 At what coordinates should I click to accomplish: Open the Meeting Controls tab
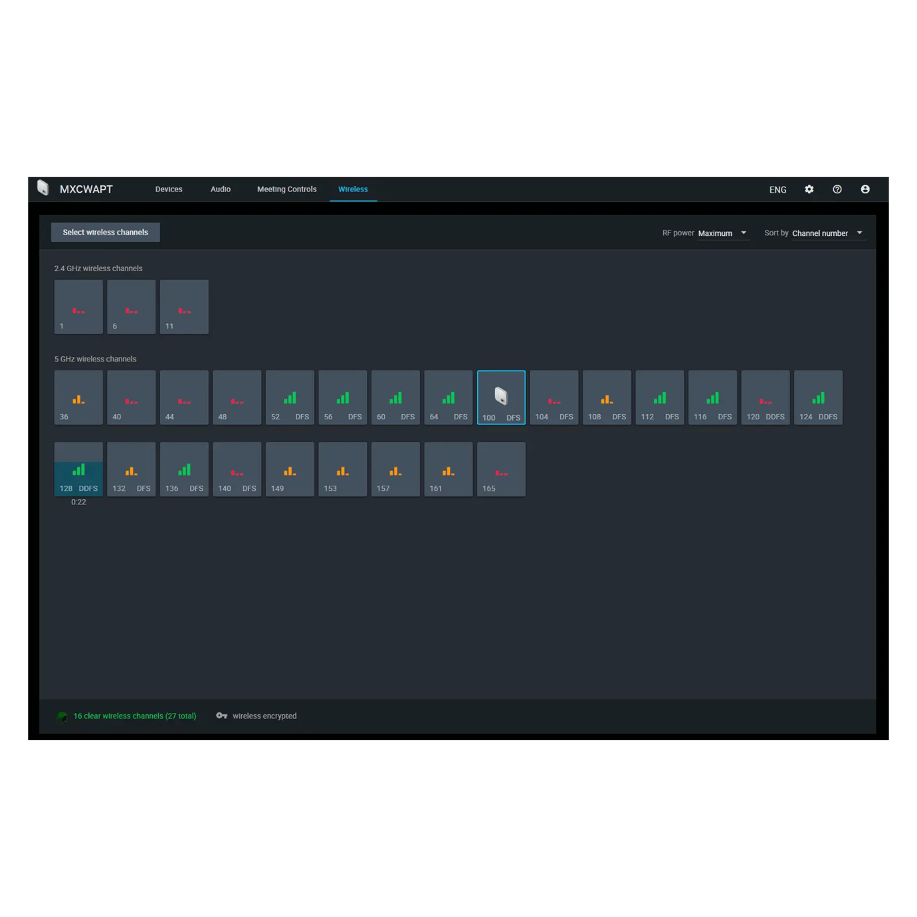(x=287, y=189)
